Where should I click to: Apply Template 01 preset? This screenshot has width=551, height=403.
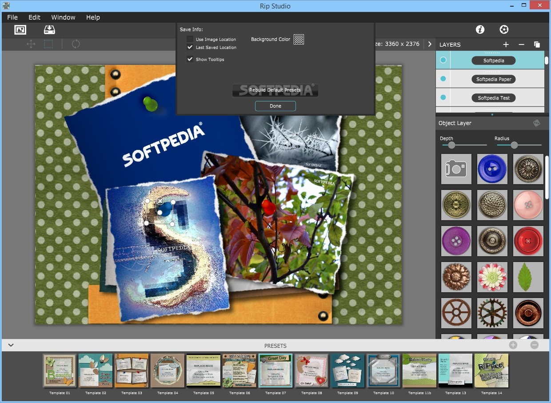pos(60,371)
